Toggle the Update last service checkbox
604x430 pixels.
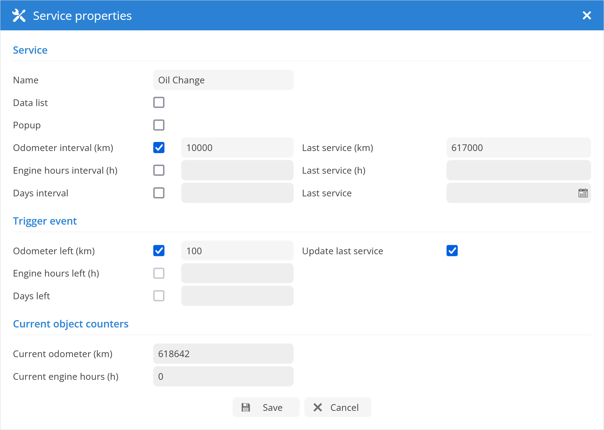pos(452,251)
